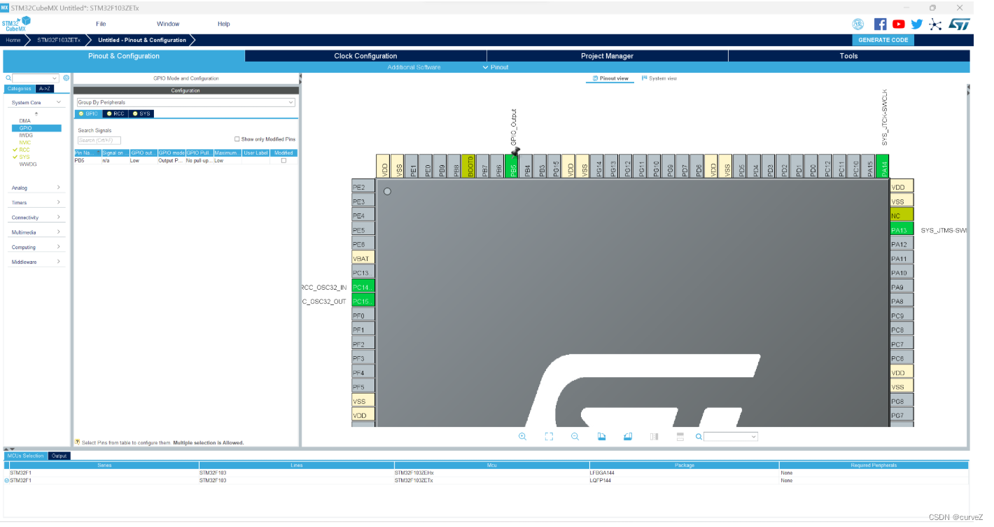Viewport: 994px width, 527px height.
Task: Rotate the chip view counter-clockwise
Action: coord(628,436)
